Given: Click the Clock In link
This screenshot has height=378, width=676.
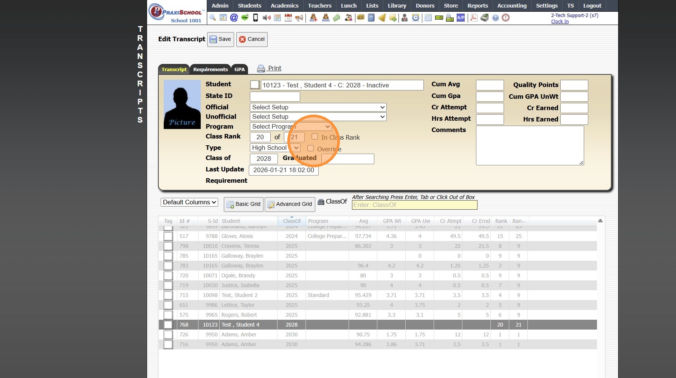Looking at the screenshot, I should (x=560, y=22).
